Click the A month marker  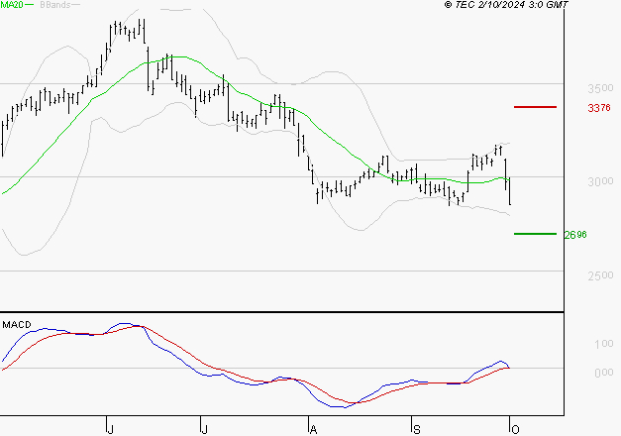click(313, 429)
